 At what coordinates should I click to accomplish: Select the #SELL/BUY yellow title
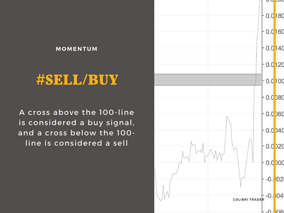[x=77, y=80]
